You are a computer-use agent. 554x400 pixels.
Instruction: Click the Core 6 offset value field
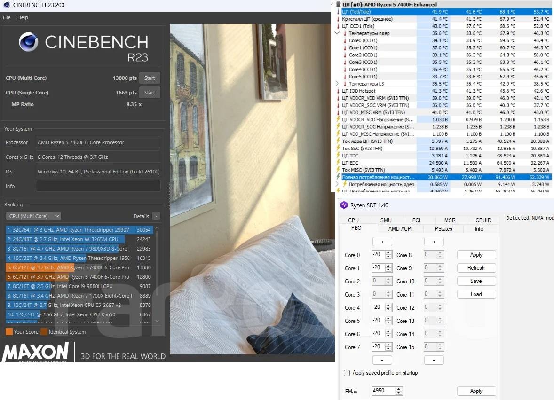click(x=379, y=334)
